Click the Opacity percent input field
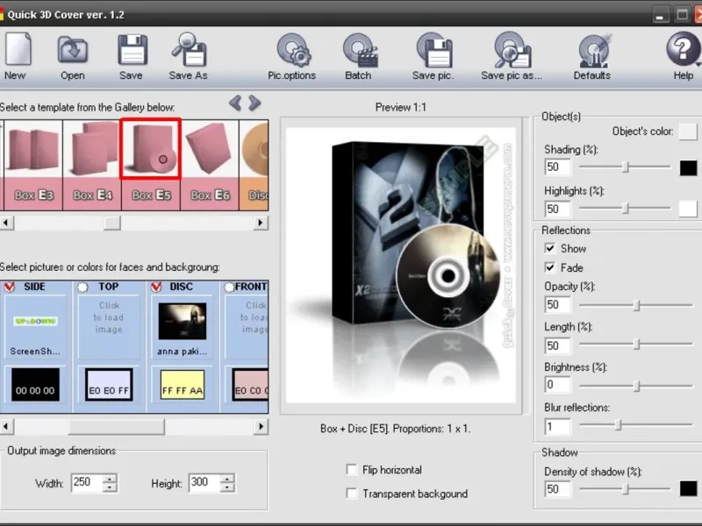Image resolution: width=702 pixels, height=526 pixels. click(557, 304)
